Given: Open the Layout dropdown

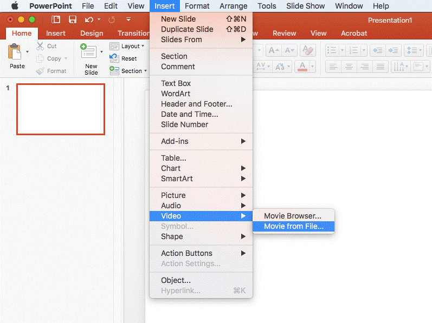Looking at the screenshot, I should (127, 47).
